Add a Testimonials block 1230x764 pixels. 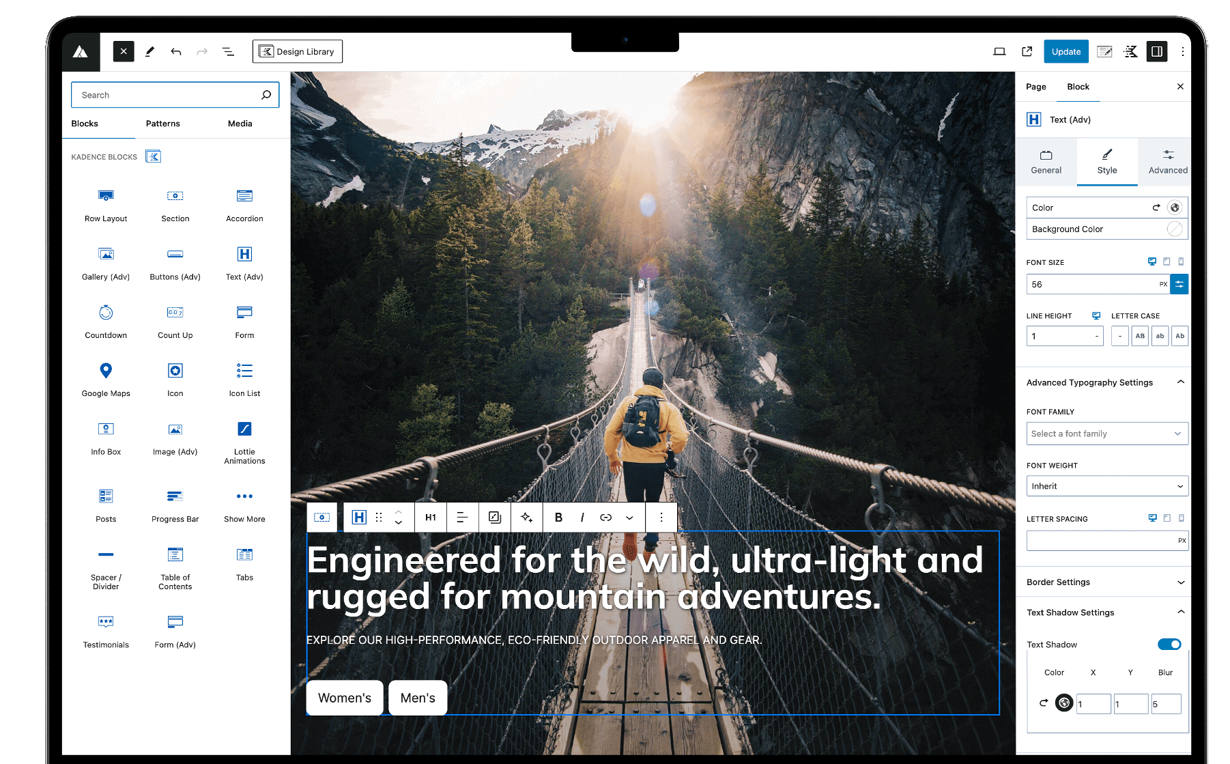coord(106,628)
